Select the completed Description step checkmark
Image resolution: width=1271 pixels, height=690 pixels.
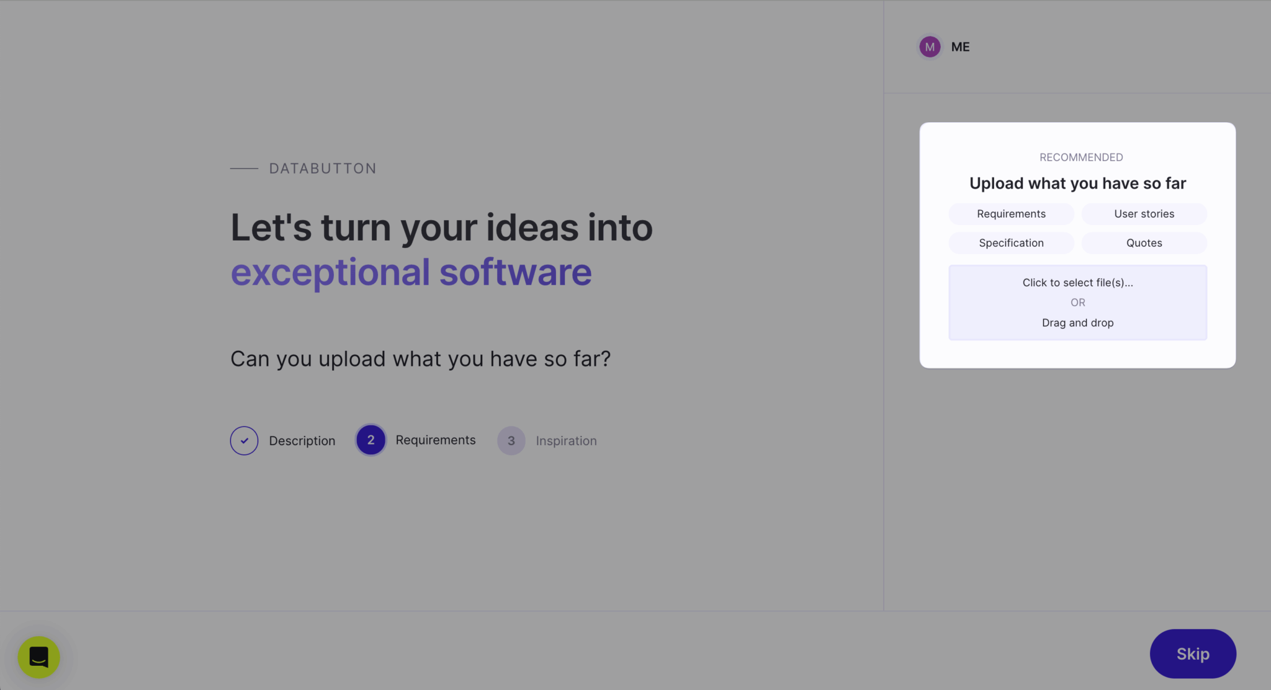244,441
